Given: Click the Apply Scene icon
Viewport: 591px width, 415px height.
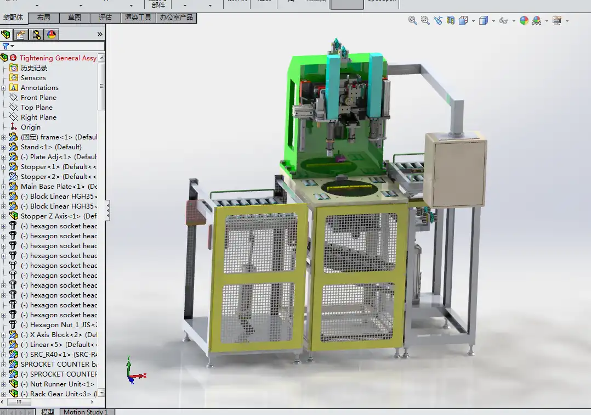Looking at the screenshot, I should click(x=537, y=20).
